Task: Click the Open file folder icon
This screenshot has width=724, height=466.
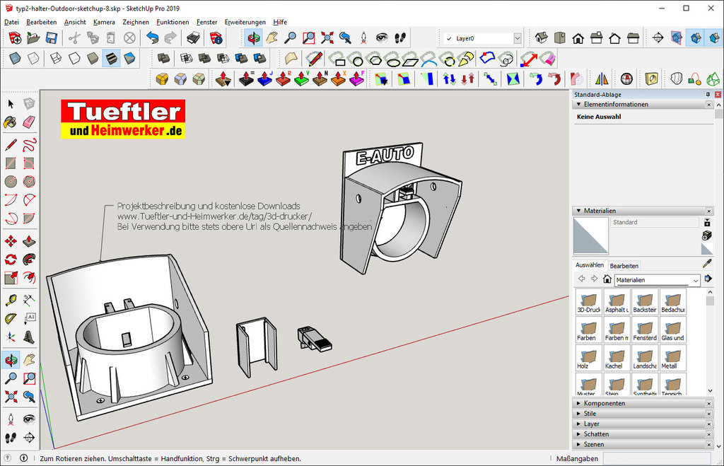Action: [x=33, y=38]
